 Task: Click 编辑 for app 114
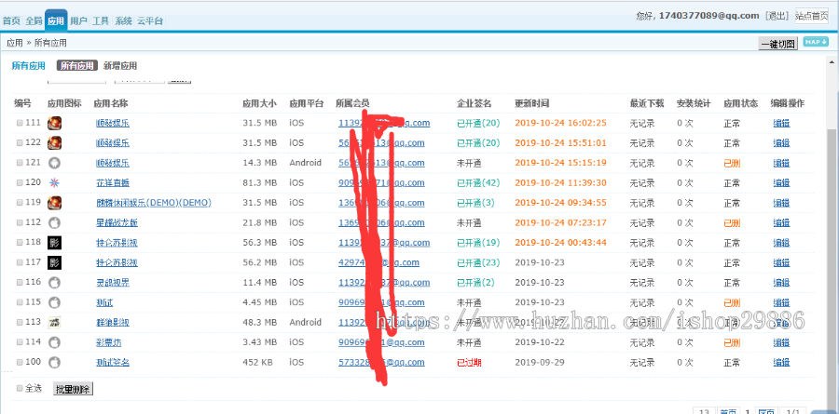click(781, 342)
